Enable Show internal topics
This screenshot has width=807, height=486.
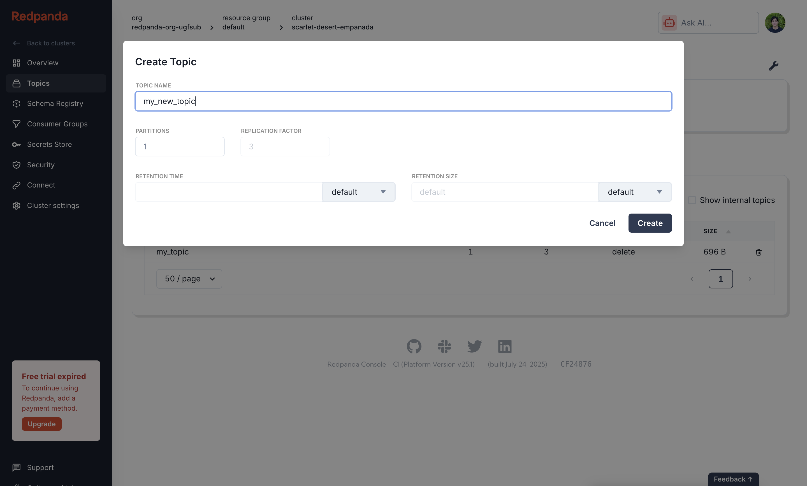pyautogui.click(x=693, y=200)
